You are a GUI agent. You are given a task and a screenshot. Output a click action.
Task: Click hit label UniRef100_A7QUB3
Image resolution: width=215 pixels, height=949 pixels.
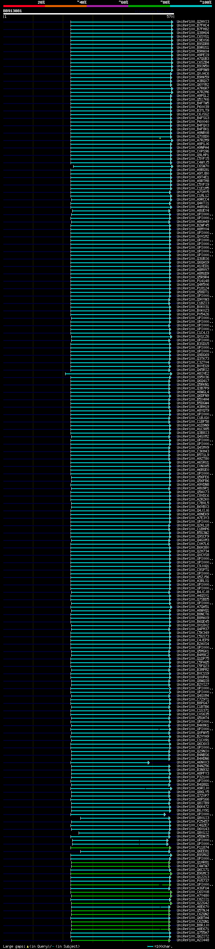click(193, 59)
